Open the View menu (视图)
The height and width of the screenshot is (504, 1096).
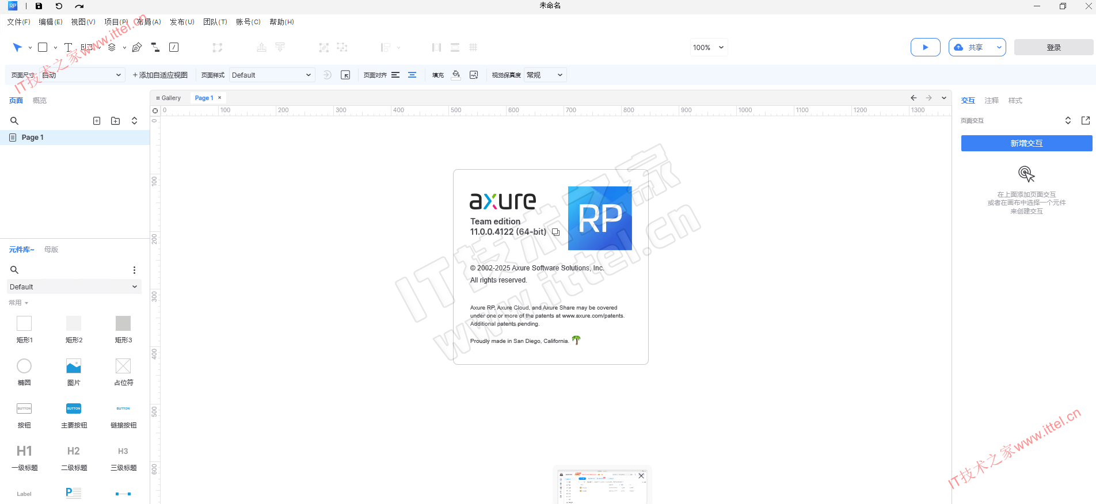tap(83, 22)
